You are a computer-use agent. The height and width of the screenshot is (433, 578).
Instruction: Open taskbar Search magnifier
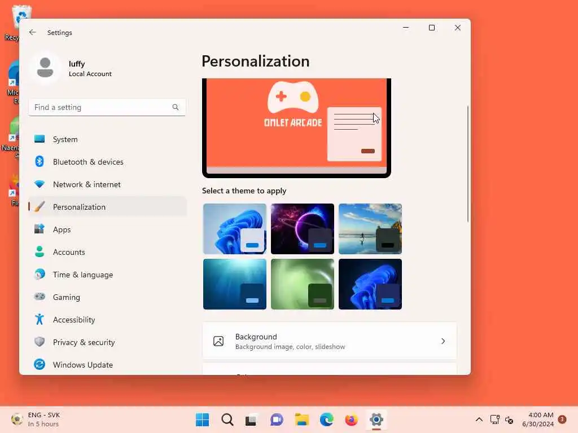[x=227, y=419]
